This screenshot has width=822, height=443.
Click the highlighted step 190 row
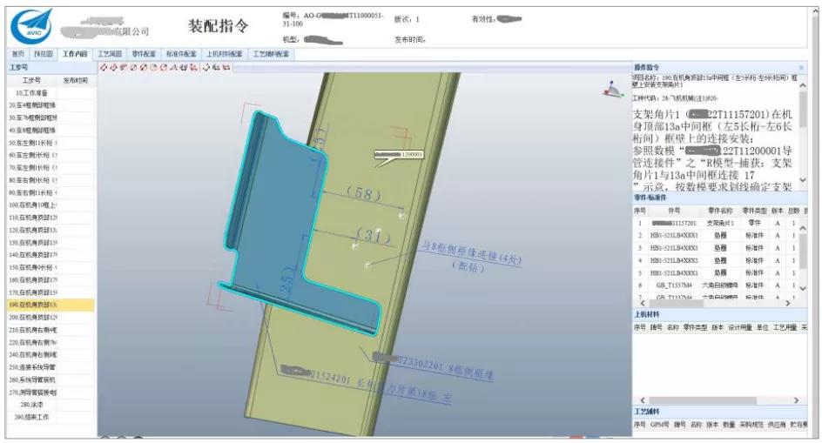47,305
